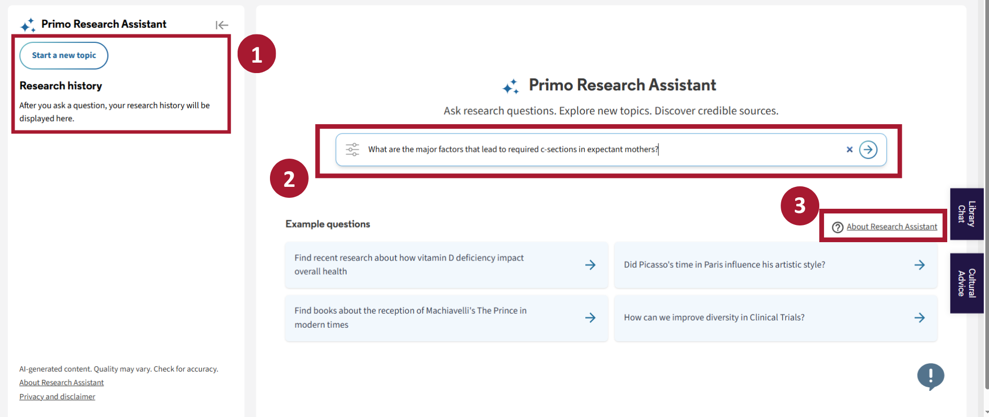The height and width of the screenshot is (417, 989).
Task: Open the Library Chat side tab
Action: [x=967, y=214]
